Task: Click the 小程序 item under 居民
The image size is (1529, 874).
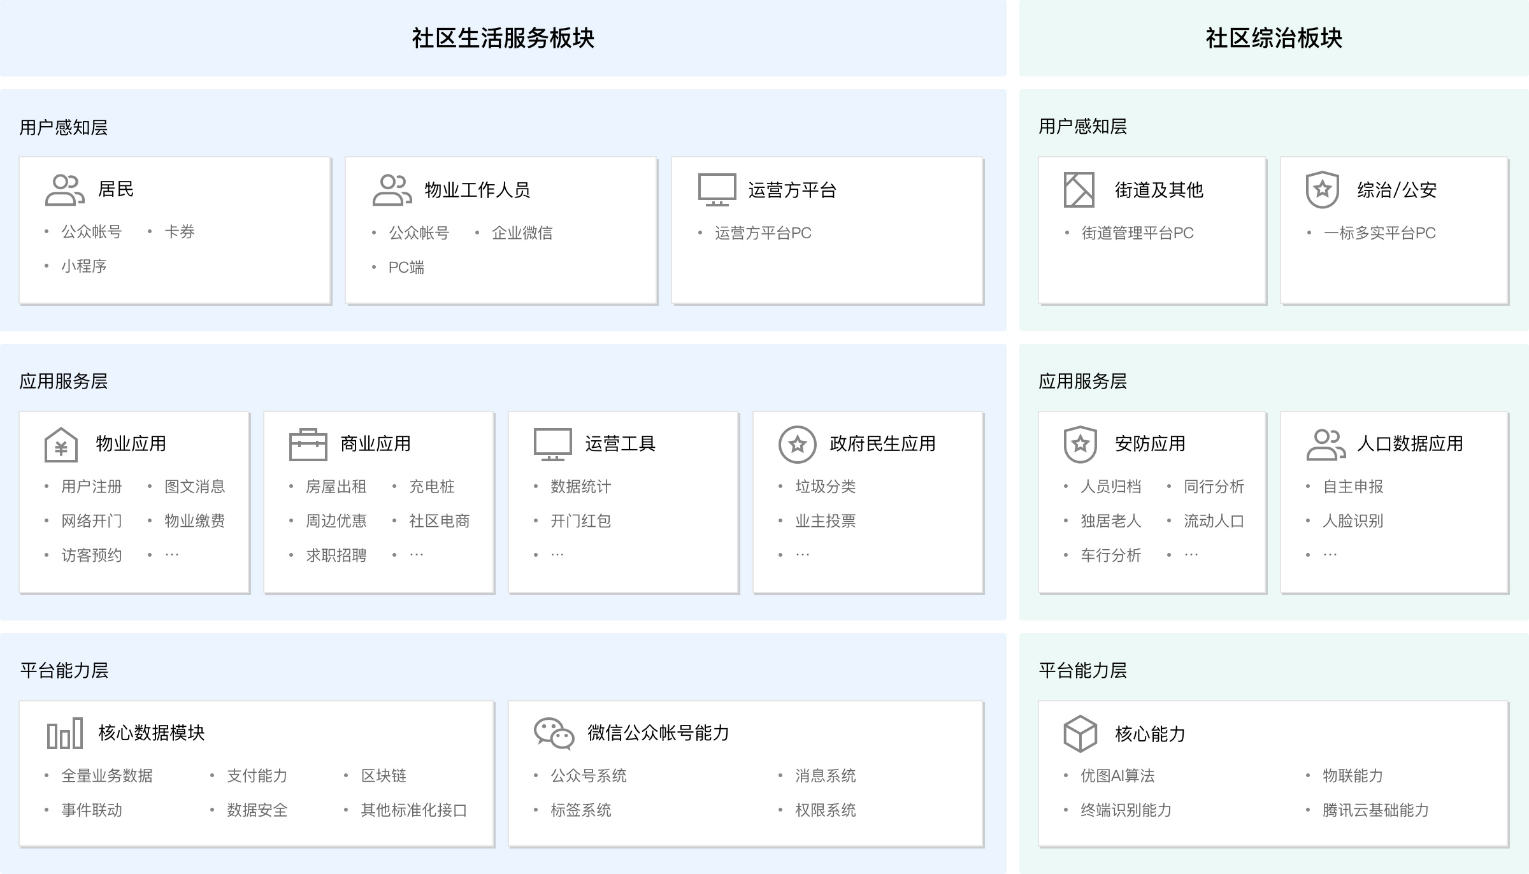Action: 84,266
